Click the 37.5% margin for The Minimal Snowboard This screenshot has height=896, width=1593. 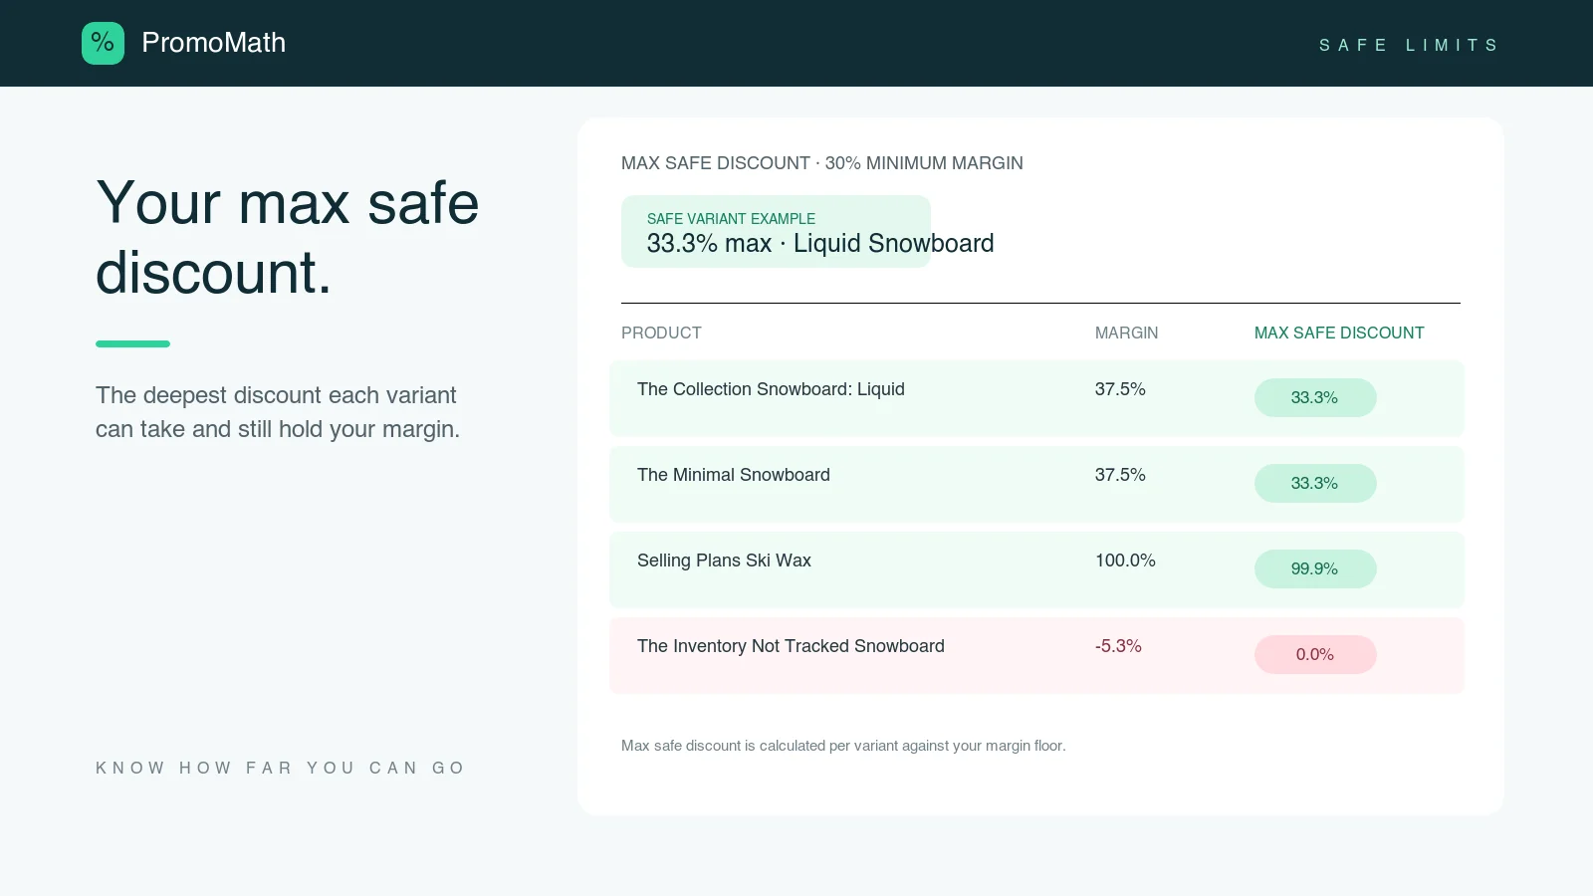(x=1120, y=475)
